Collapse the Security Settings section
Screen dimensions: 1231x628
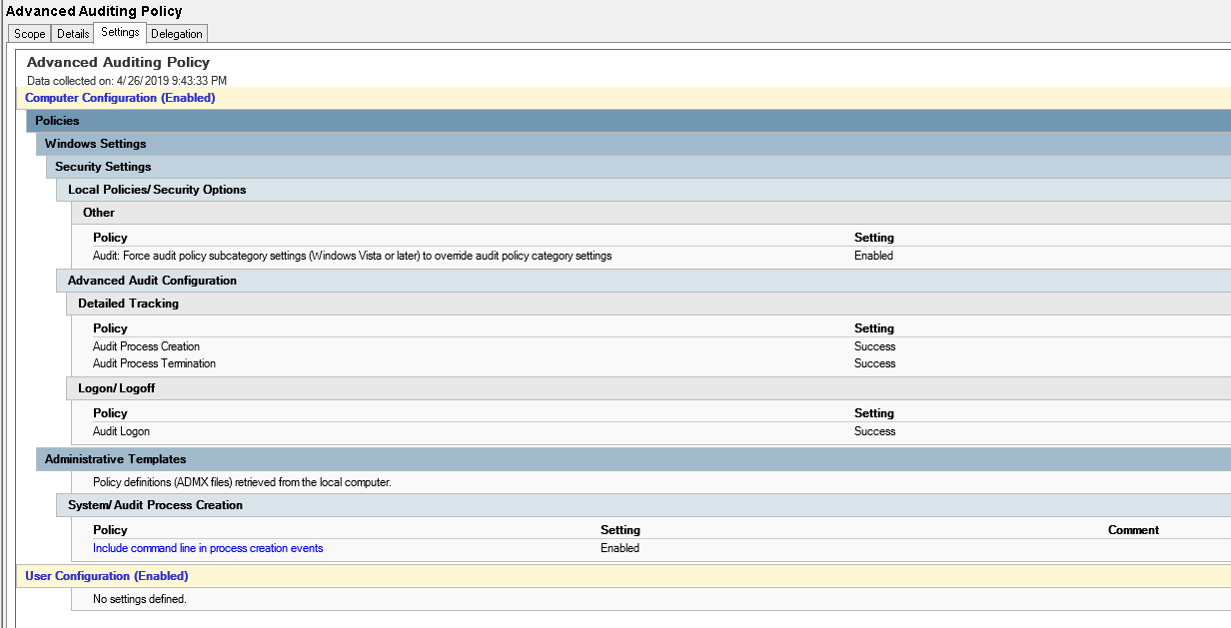point(103,167)
